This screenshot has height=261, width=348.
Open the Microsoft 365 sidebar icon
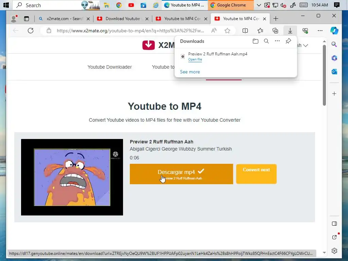334,58
